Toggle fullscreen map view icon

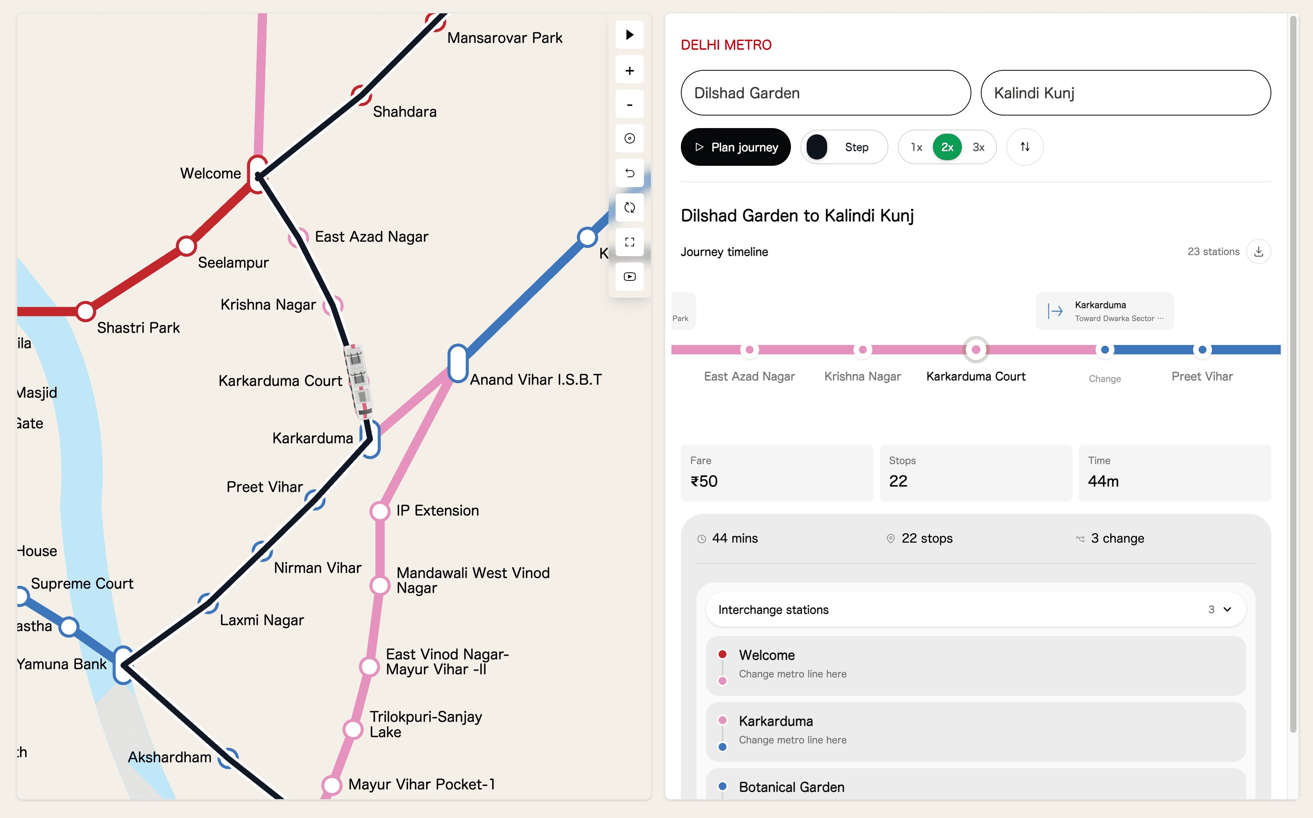(629, 242)
